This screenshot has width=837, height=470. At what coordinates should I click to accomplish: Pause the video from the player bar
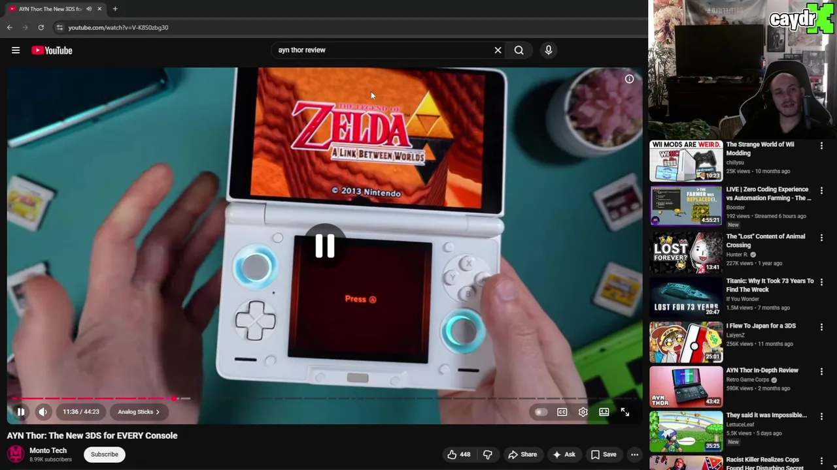20,412
